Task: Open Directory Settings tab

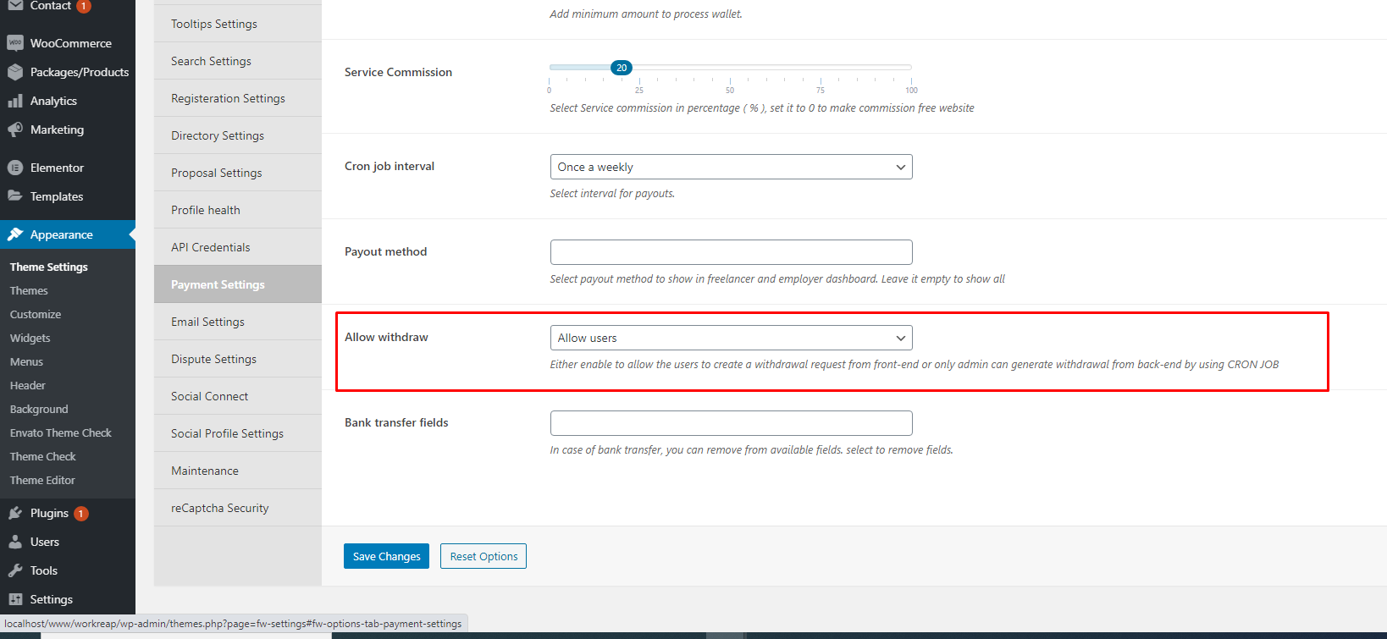Action: pos(238,135)
